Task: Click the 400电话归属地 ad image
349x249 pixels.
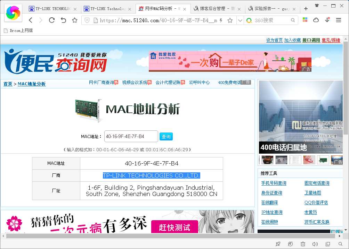Action: [301, 117]
